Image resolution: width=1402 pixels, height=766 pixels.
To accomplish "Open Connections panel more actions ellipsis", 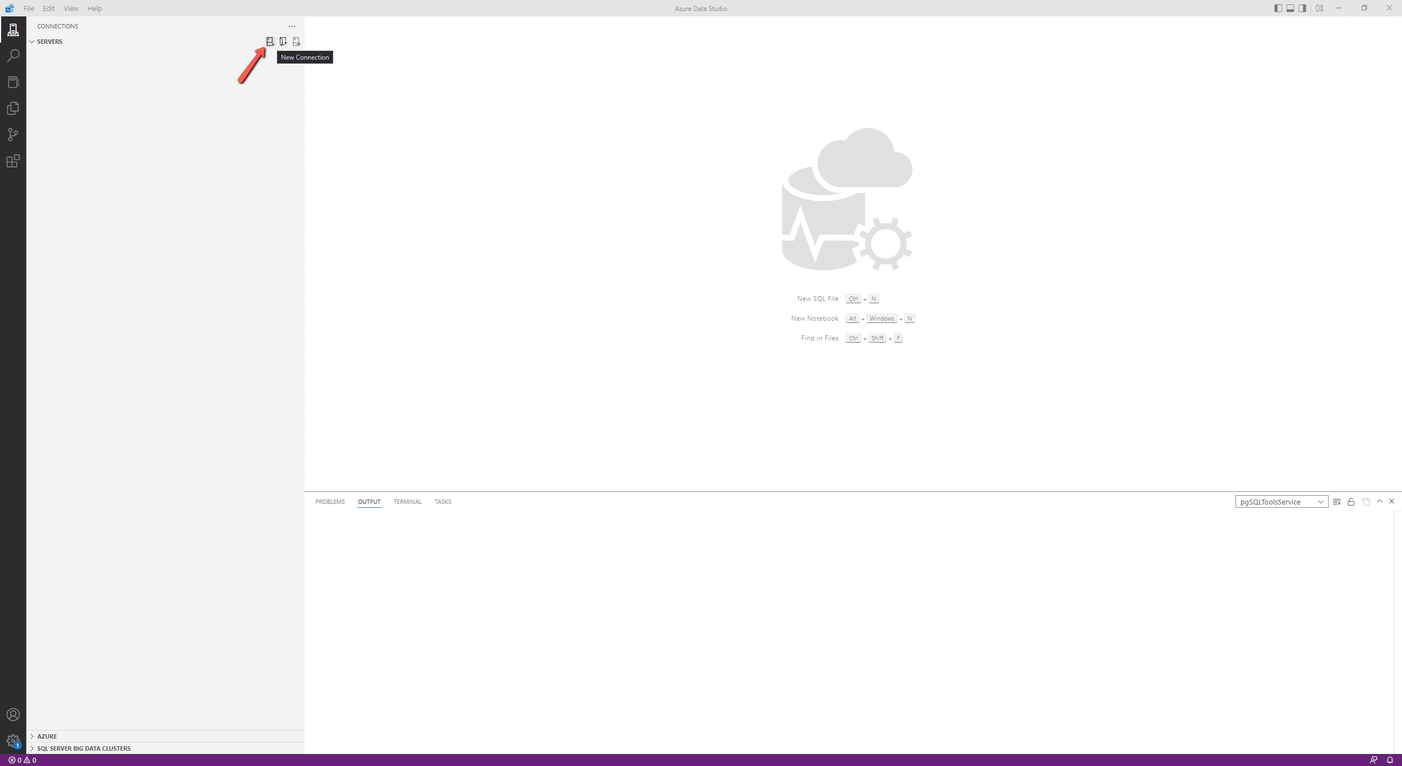I will coord(292,26).
